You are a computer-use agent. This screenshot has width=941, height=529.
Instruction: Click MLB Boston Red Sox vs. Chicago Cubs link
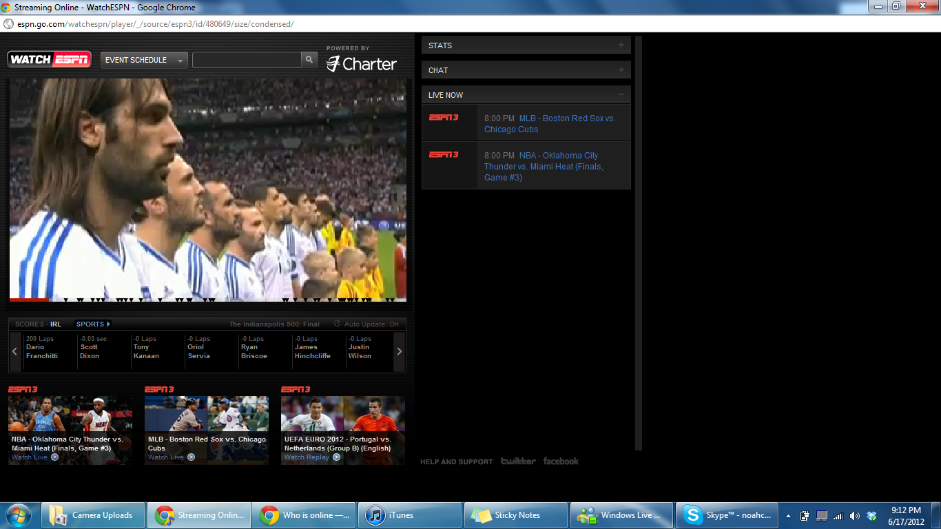[549, 124]
